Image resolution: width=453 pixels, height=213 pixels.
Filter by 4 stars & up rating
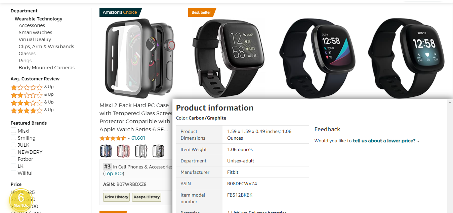tap(32, 110)
